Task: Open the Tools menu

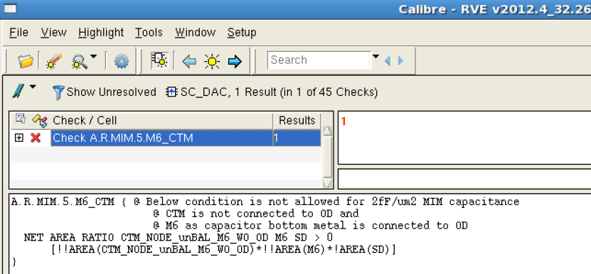Action: pos(149,33)
